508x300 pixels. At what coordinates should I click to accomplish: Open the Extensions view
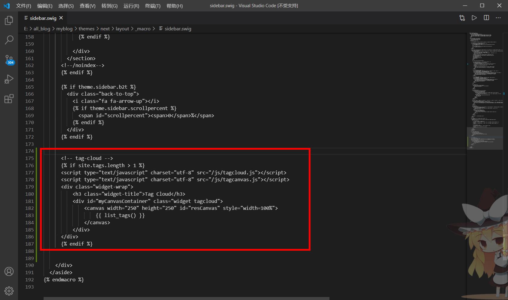(x=9, y=99)
